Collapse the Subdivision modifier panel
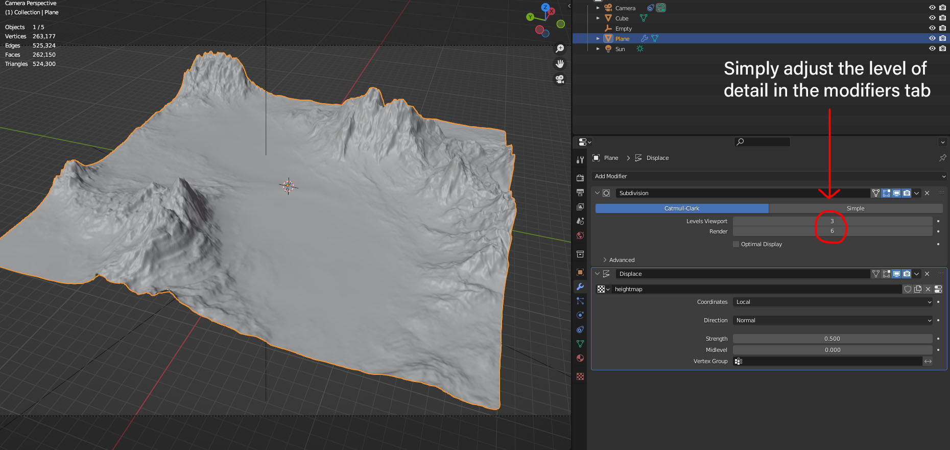 597,193
